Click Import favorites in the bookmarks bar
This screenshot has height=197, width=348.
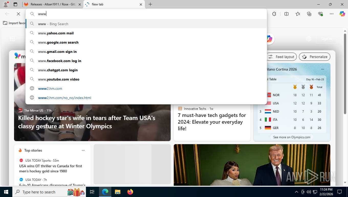coord(14,23)
